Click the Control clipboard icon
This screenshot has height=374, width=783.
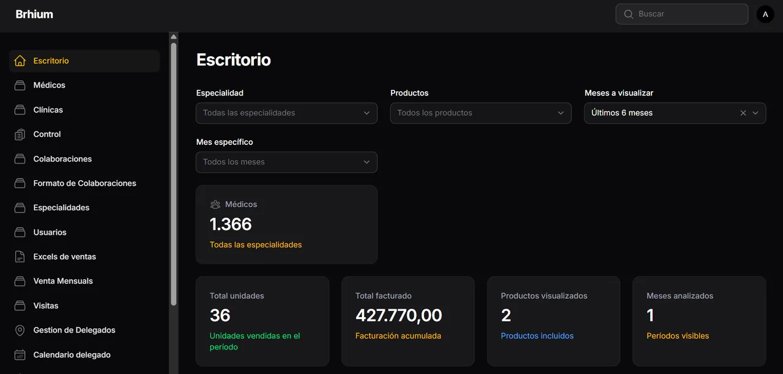click(x=20, y=134)
